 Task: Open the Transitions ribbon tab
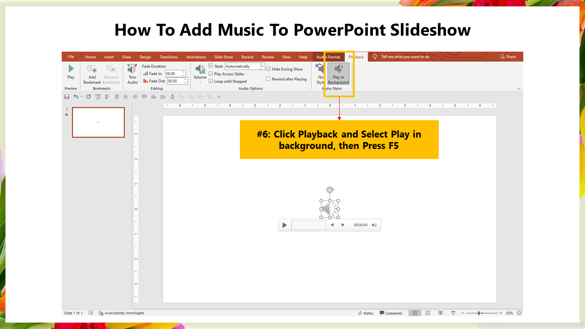pos(169,57)
